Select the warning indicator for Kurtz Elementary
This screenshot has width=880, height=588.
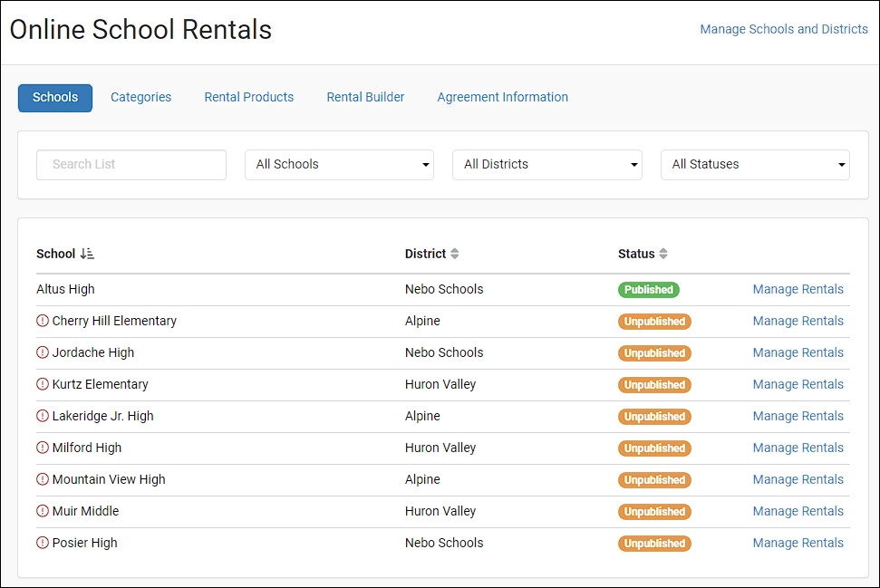(42, 384)
